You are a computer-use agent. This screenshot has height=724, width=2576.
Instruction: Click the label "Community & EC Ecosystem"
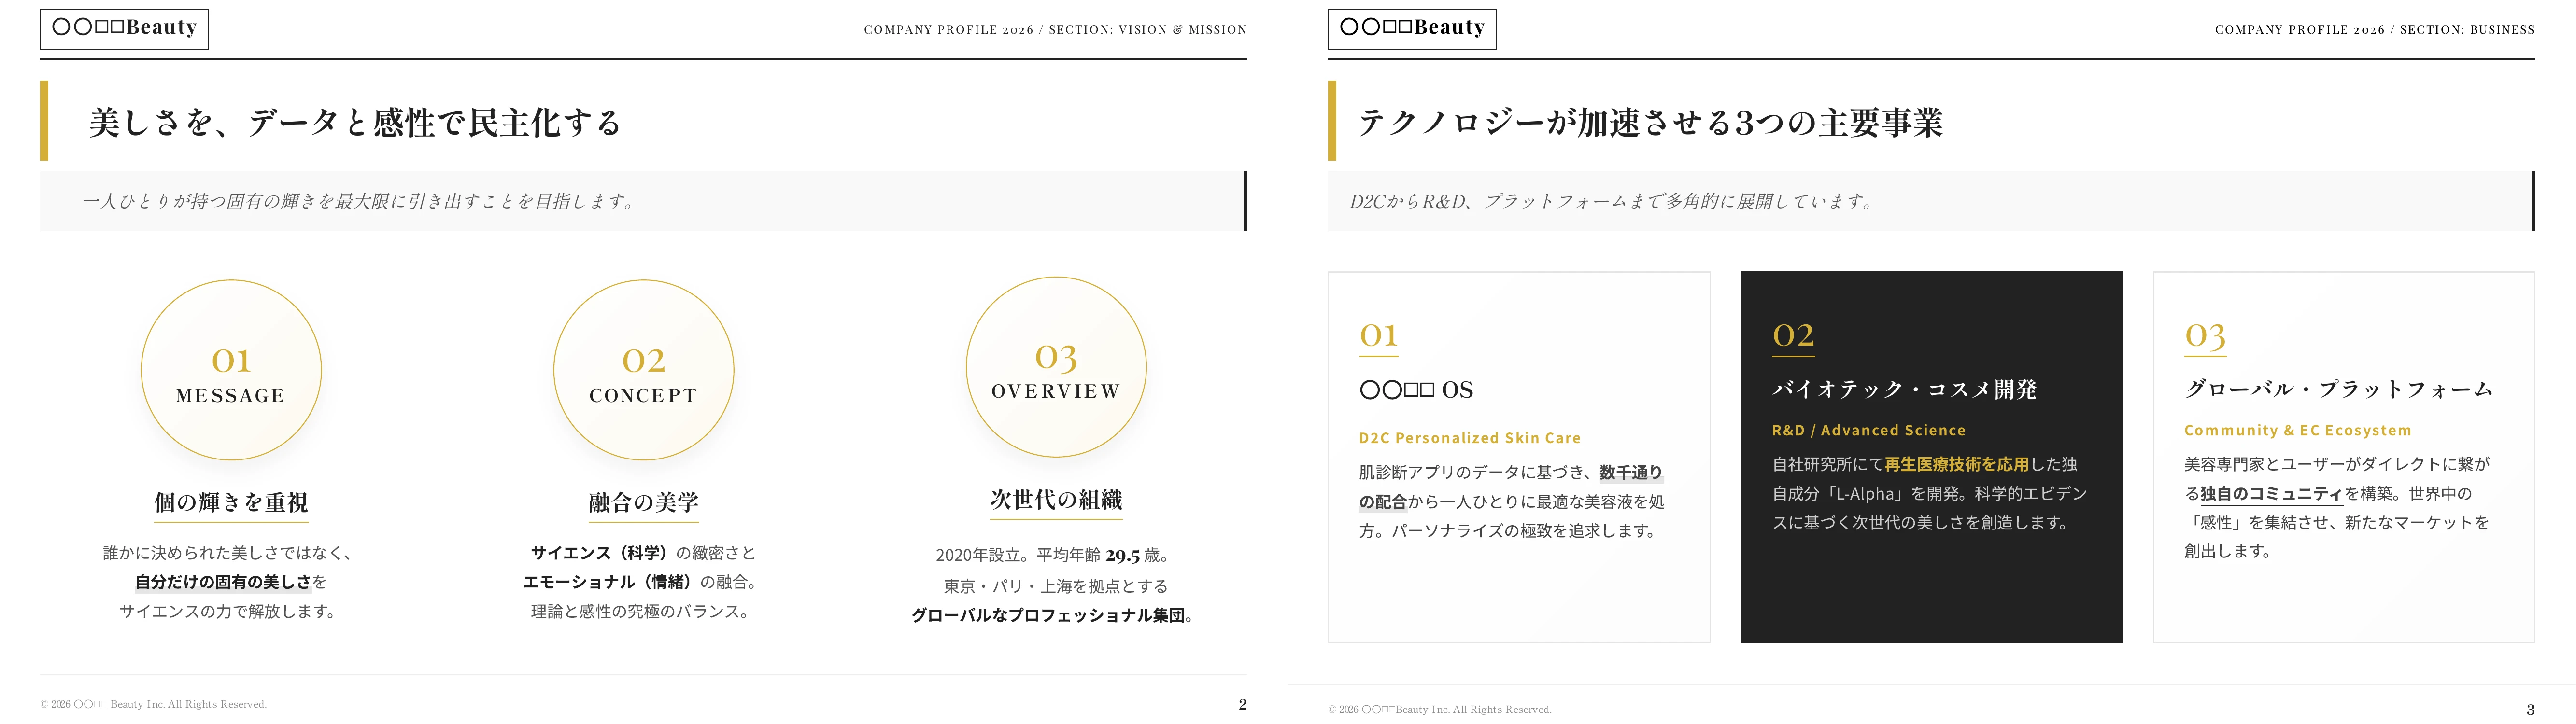2298,430
